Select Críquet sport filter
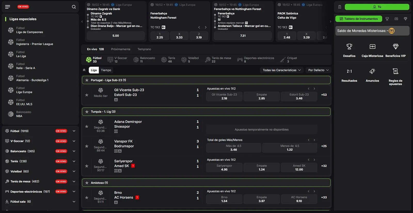Viewport: 413px width, 213px height. coord(289,60)
